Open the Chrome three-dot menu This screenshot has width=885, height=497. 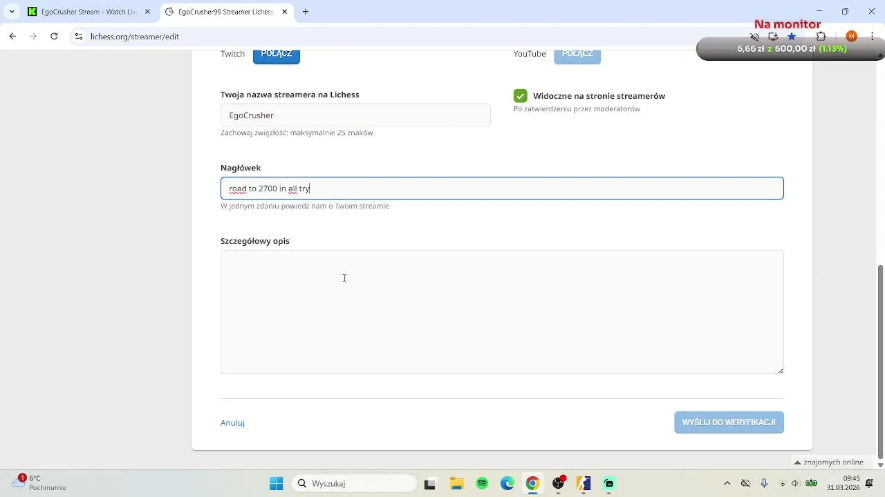871,37
